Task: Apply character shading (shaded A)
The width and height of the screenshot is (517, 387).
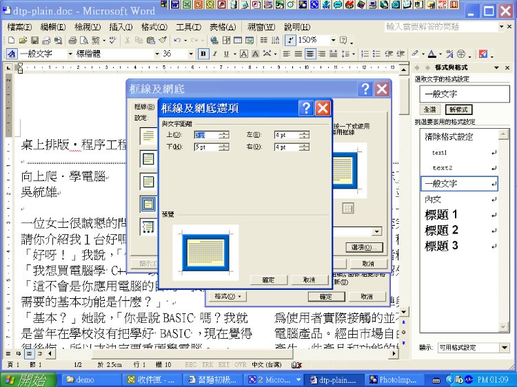Action: click(x=255, y=54)
